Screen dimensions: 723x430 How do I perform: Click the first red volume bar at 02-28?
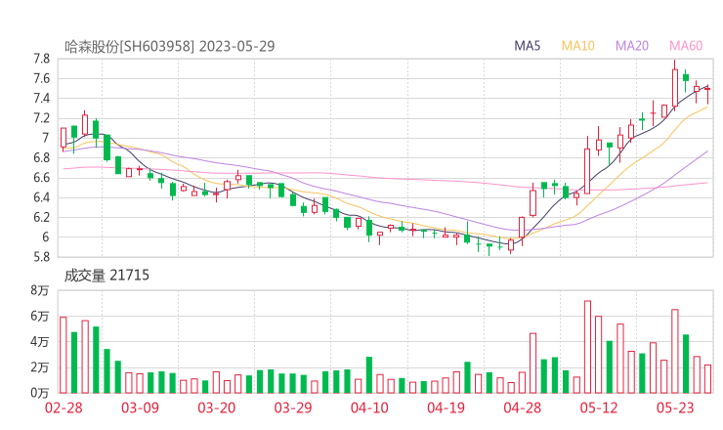point(64,356)
